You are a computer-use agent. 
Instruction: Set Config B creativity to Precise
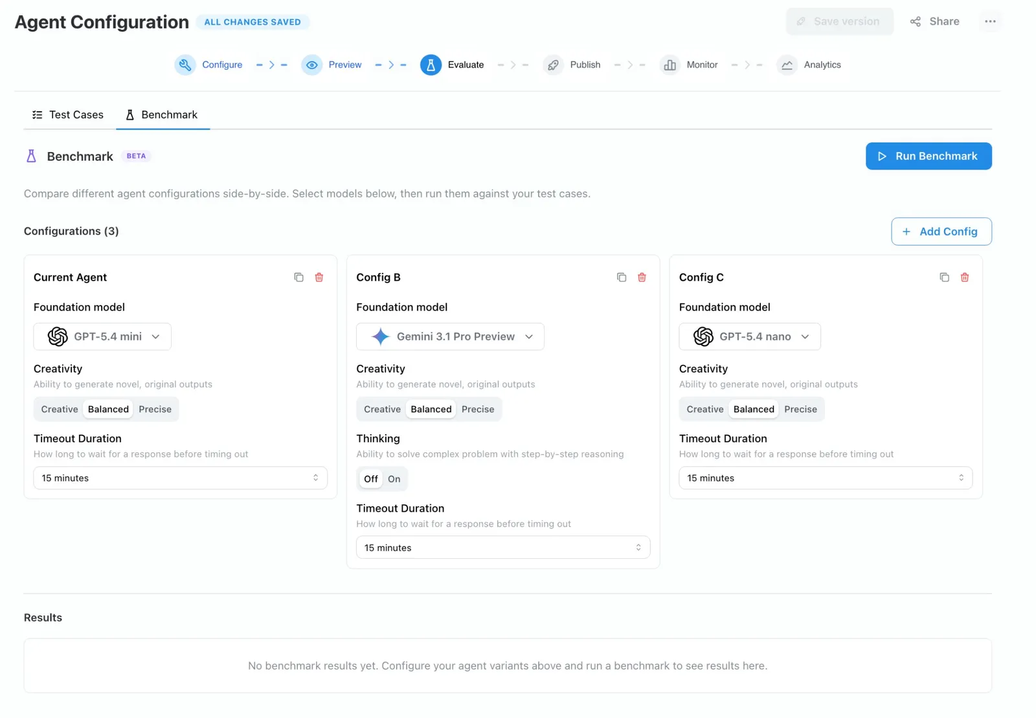point(478,409)
